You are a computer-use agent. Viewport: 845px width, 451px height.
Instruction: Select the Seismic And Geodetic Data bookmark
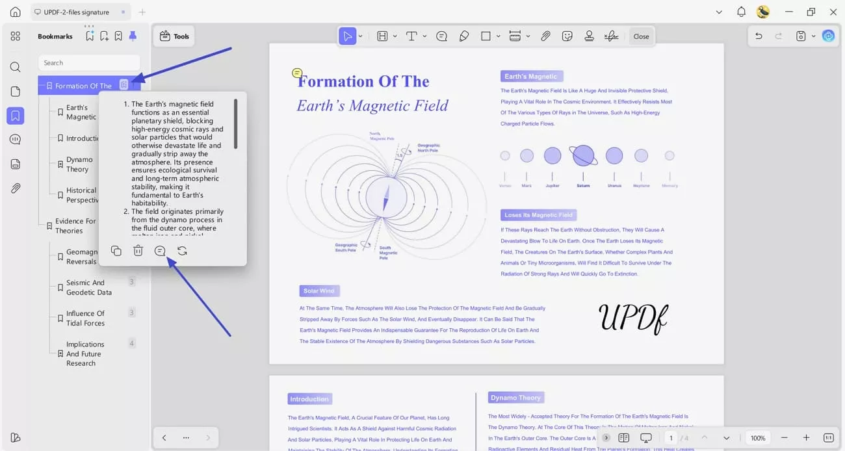(x=89, y=287)
